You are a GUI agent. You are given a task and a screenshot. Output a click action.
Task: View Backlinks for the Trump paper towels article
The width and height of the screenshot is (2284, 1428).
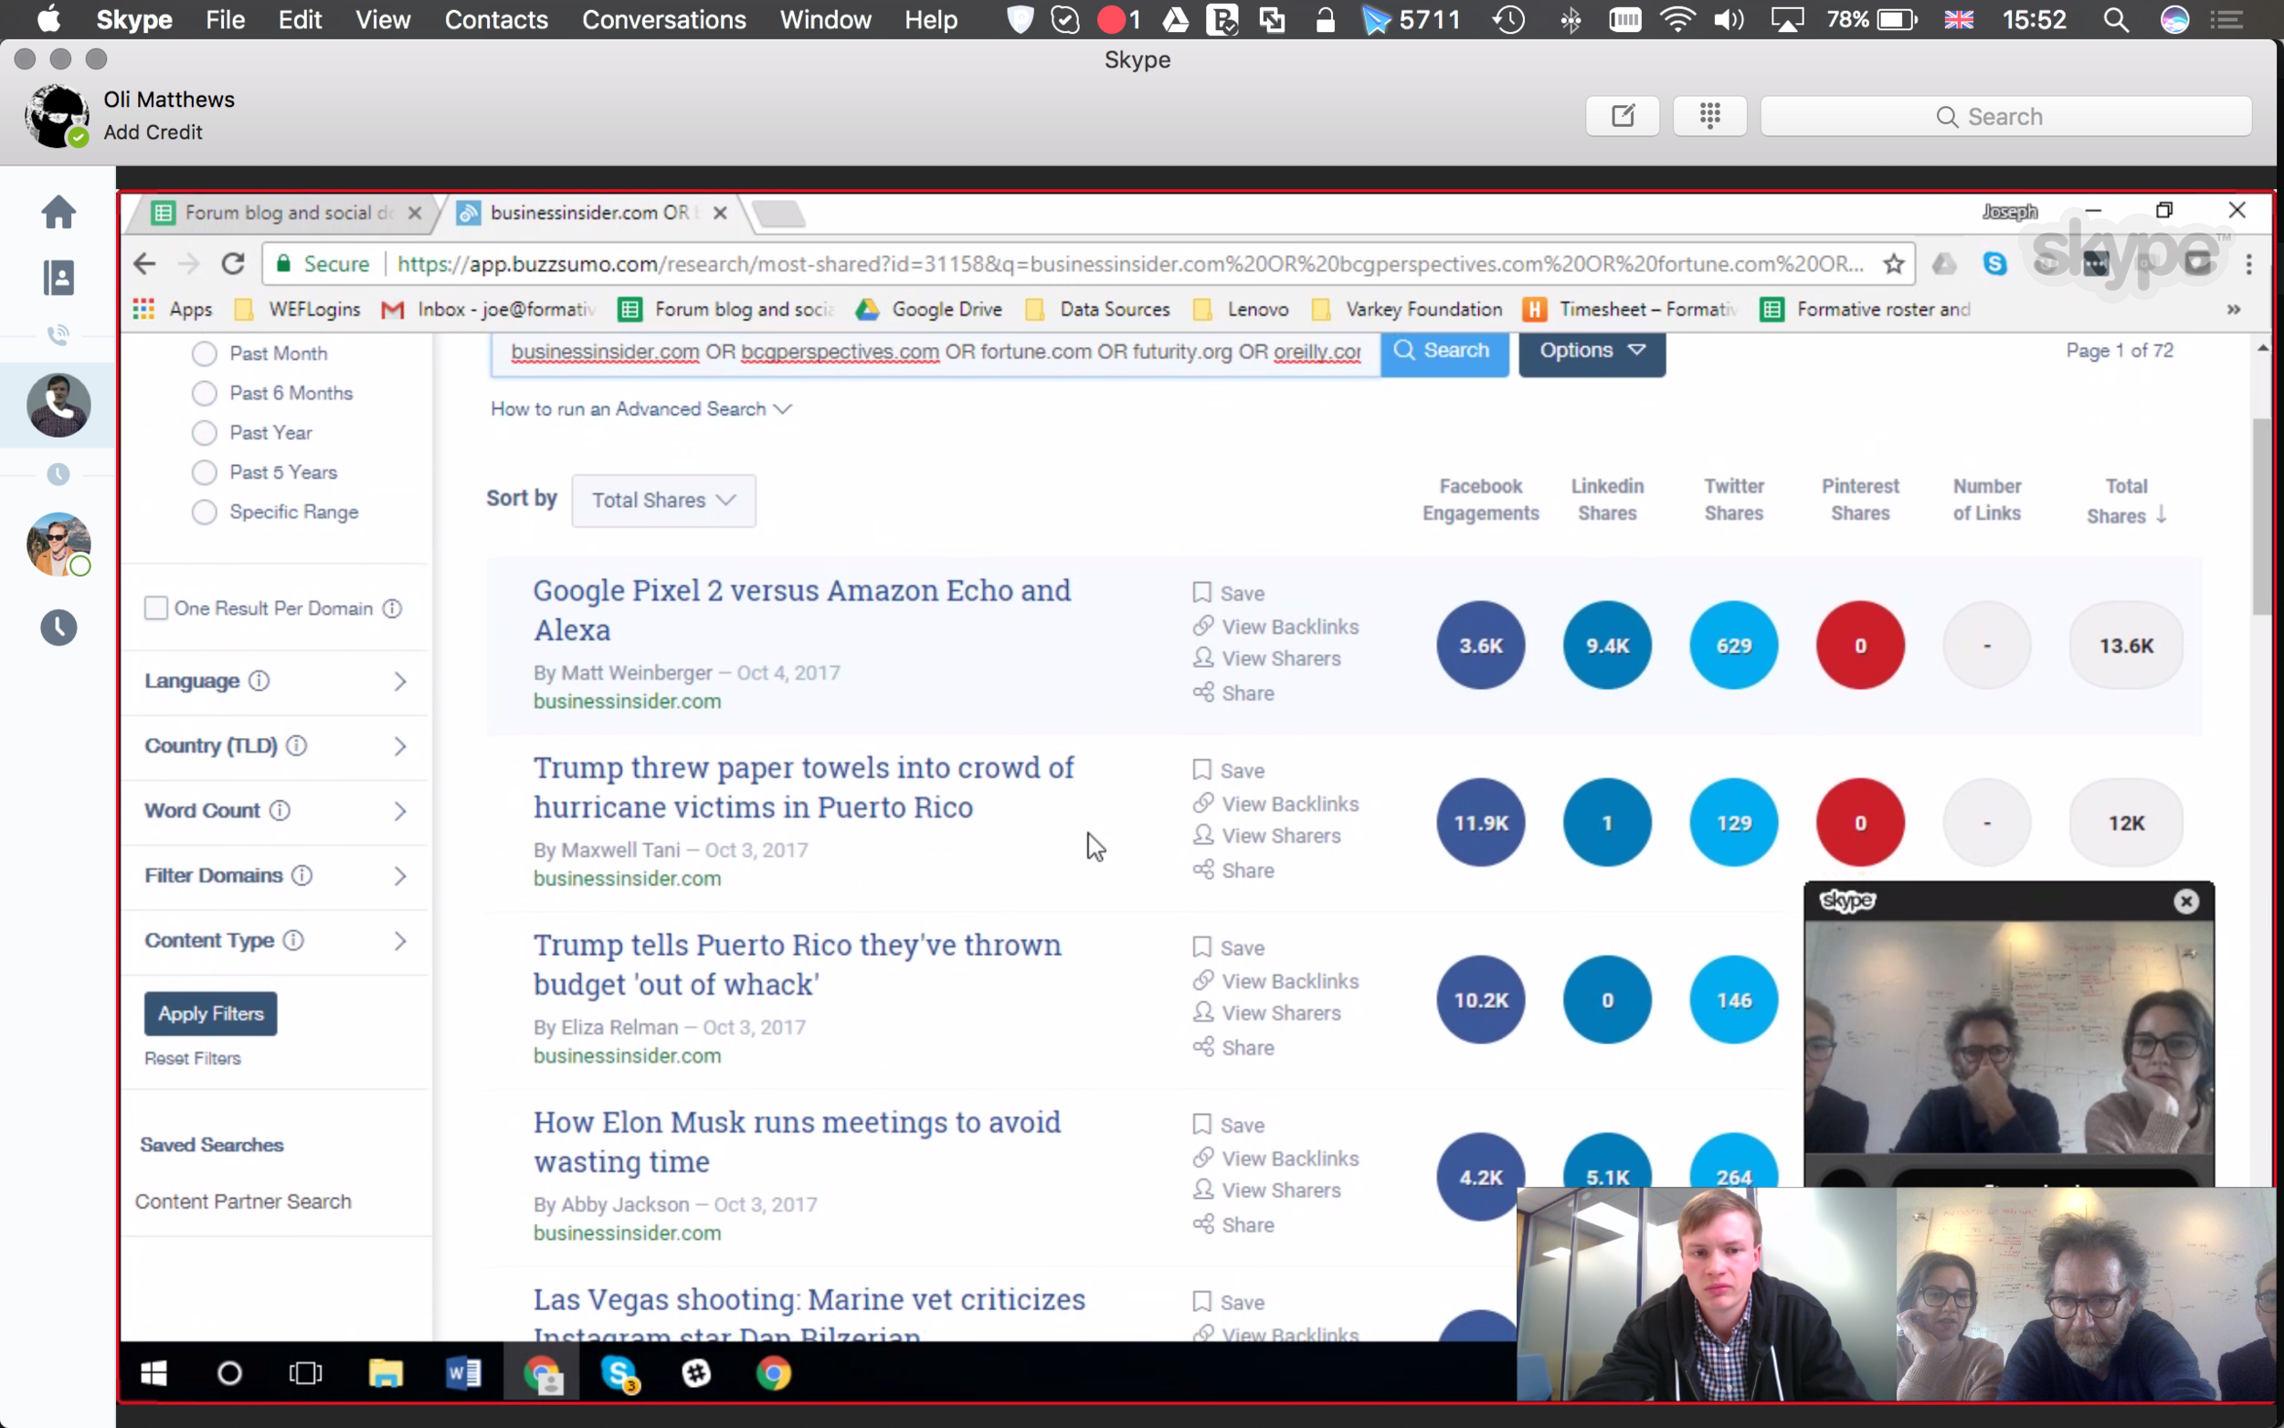[1275, 804]
